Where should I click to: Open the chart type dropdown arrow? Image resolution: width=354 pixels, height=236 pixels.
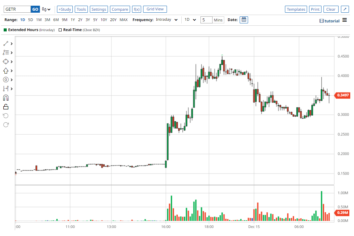click(49, 9)
